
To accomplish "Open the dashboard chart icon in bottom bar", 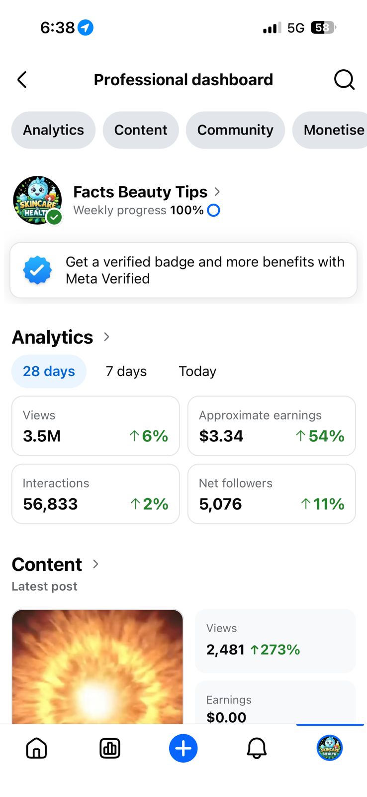I will [110, 748].
